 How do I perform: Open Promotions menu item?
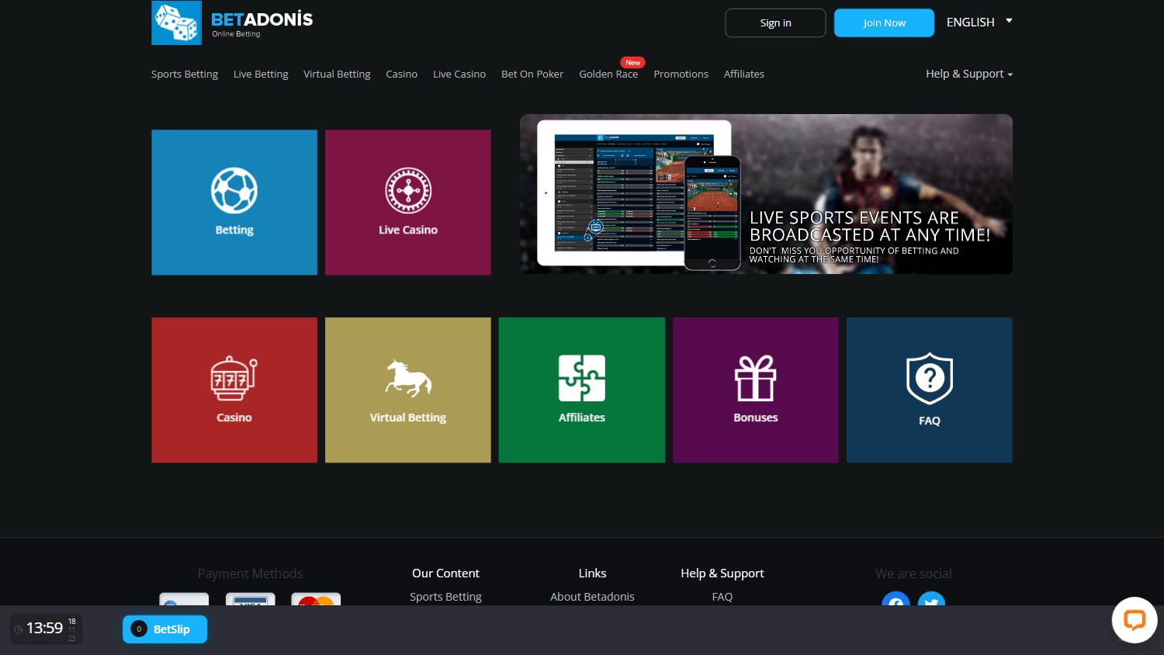(681, 75)
